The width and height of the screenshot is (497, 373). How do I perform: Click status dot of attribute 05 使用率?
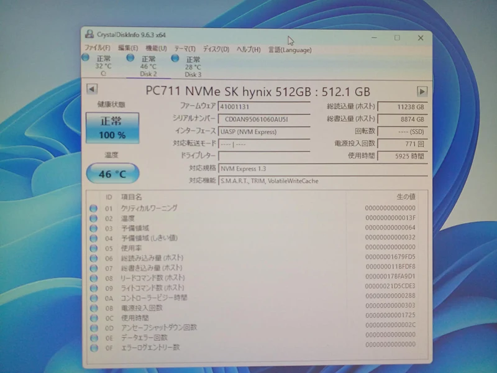click(x=93, y=248)
